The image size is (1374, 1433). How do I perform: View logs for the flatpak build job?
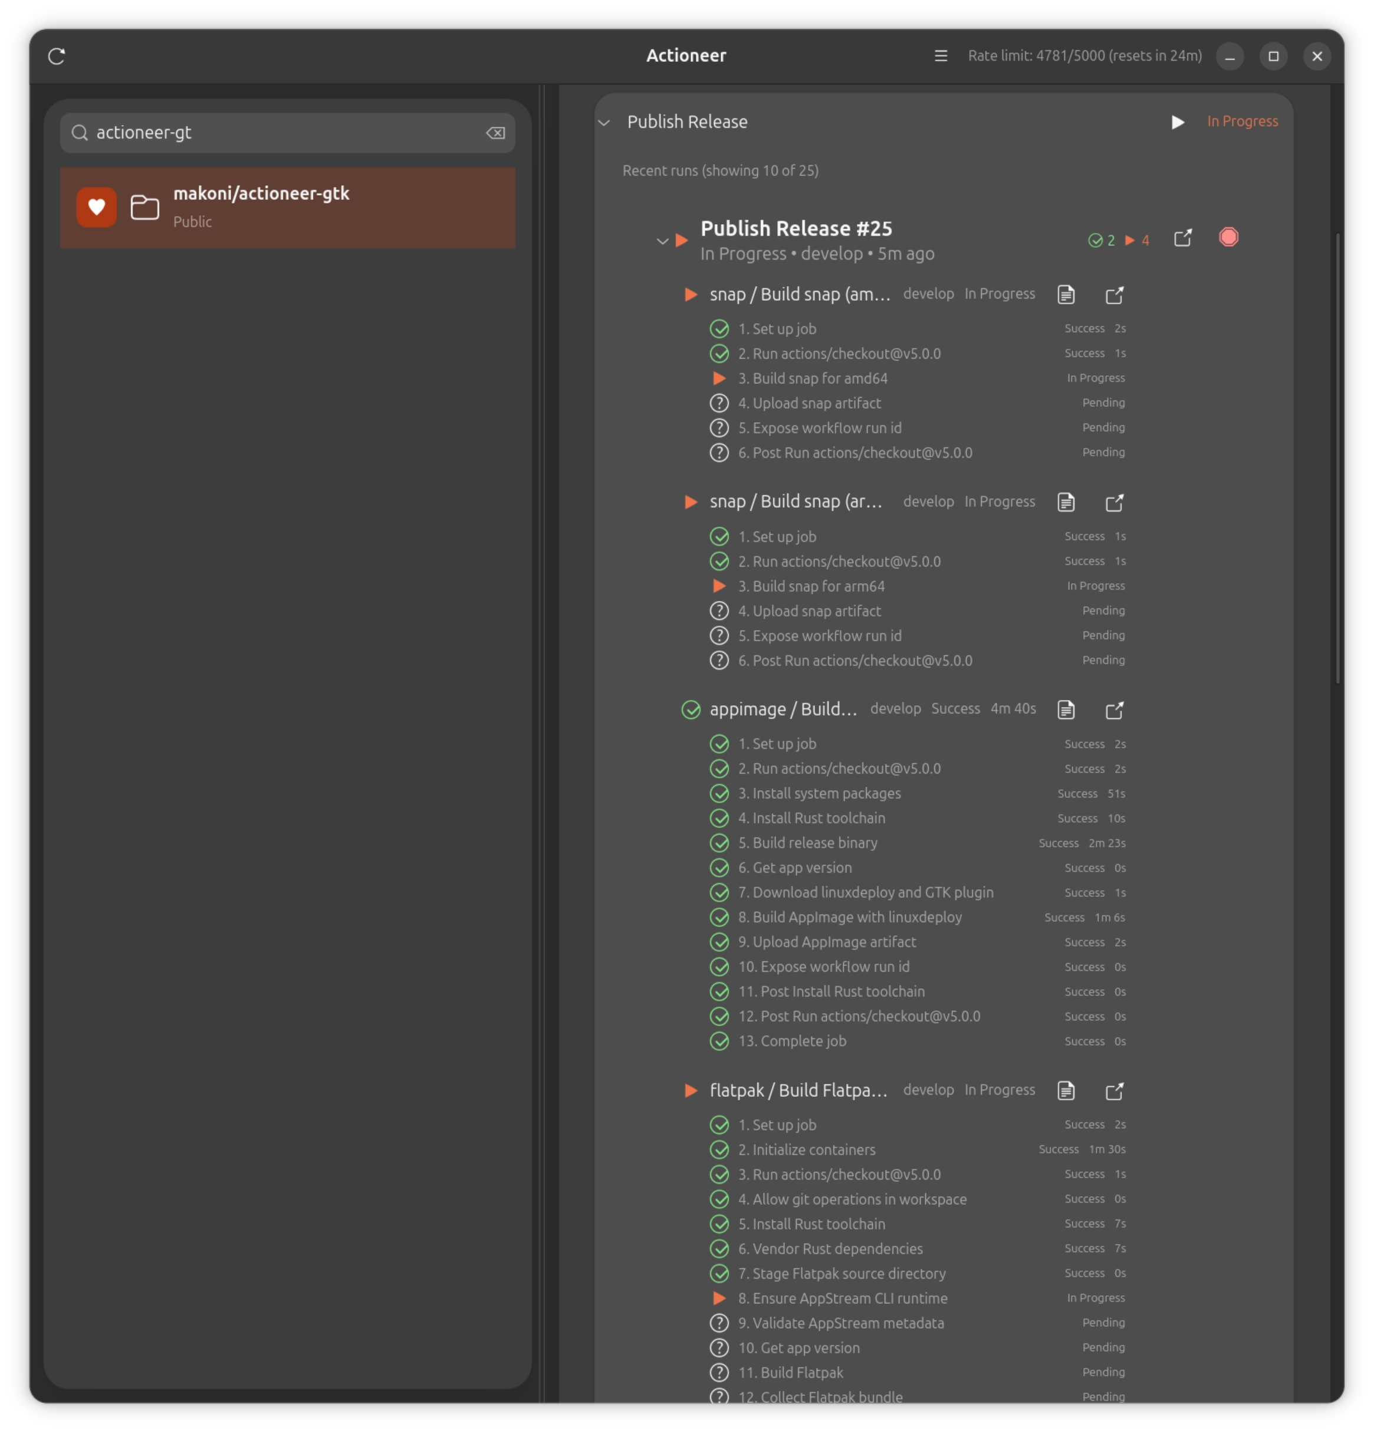point(1066,1091)
